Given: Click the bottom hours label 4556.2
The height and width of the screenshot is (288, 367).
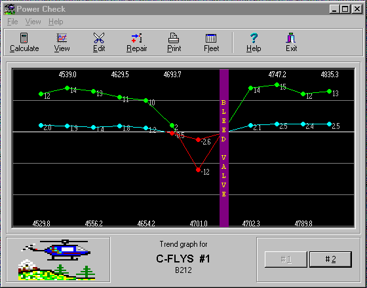Looking at the screenshot, I should 94,224.
